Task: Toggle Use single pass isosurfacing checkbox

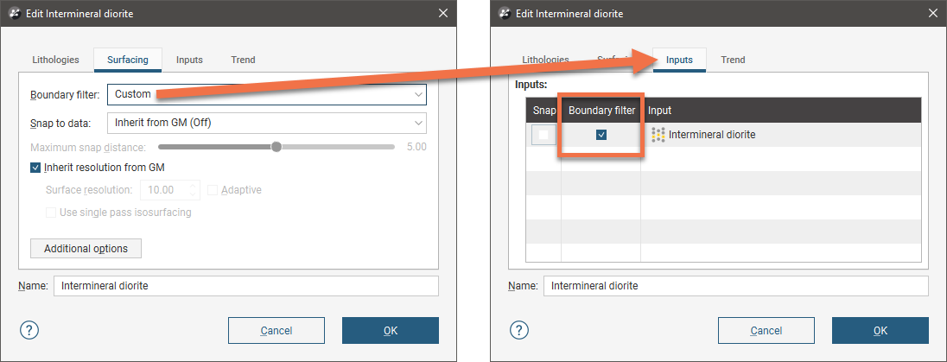Action: (x=51, y=213)
